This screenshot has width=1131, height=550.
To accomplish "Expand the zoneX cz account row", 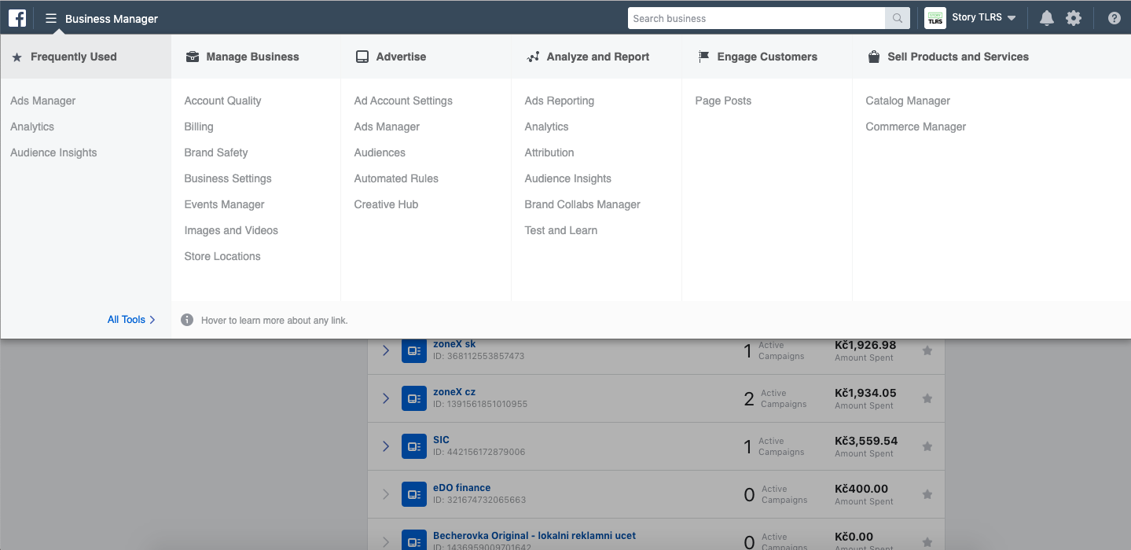I will click(386, 398).
